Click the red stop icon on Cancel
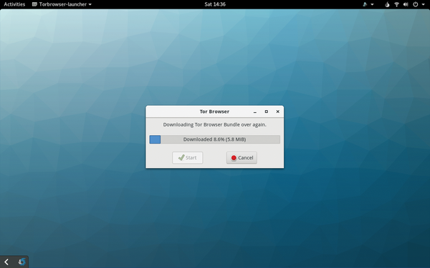 tap(234, 158)
